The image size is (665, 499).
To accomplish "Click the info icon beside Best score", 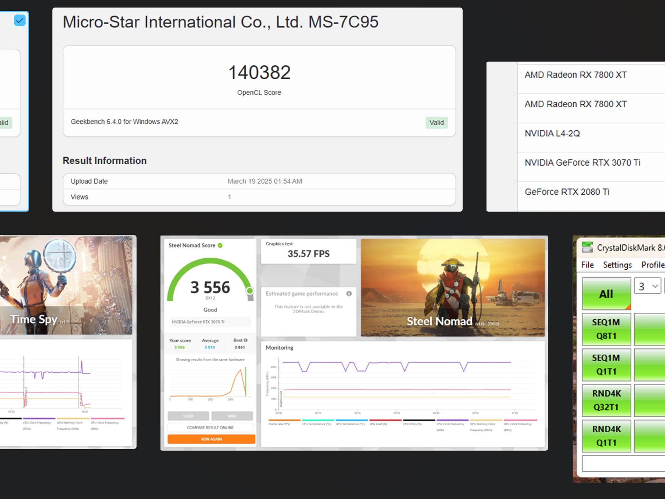I will click(246, 340).
